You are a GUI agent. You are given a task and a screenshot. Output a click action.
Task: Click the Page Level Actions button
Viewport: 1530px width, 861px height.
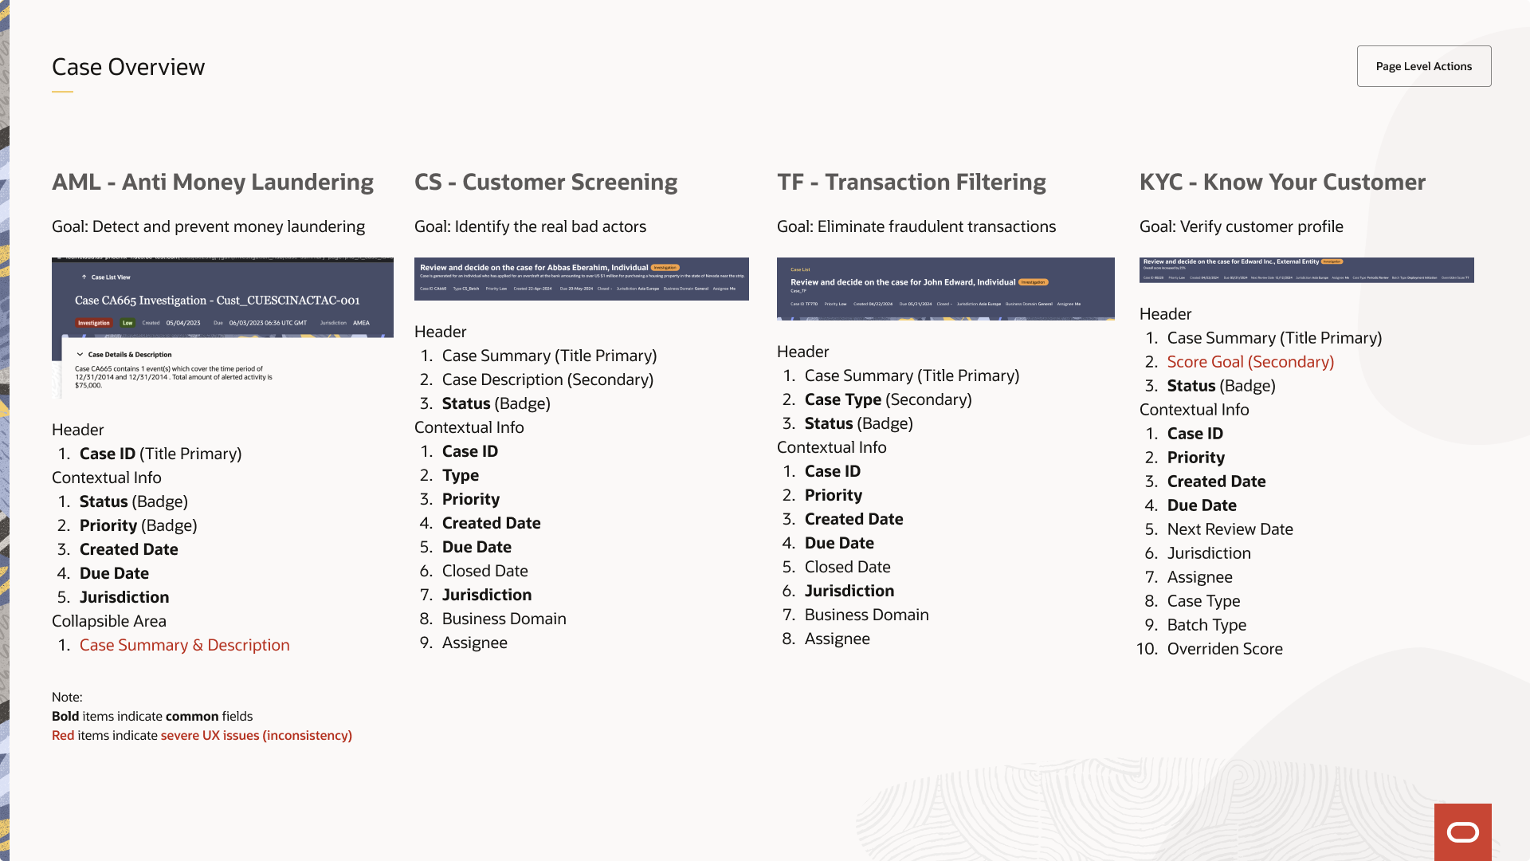pos(1424,66)
